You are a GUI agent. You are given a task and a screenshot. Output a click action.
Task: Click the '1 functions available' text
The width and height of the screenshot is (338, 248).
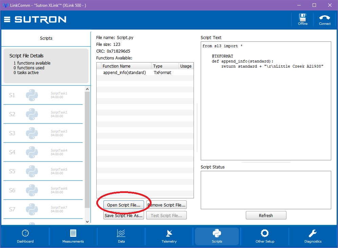(x=32, y=63)
